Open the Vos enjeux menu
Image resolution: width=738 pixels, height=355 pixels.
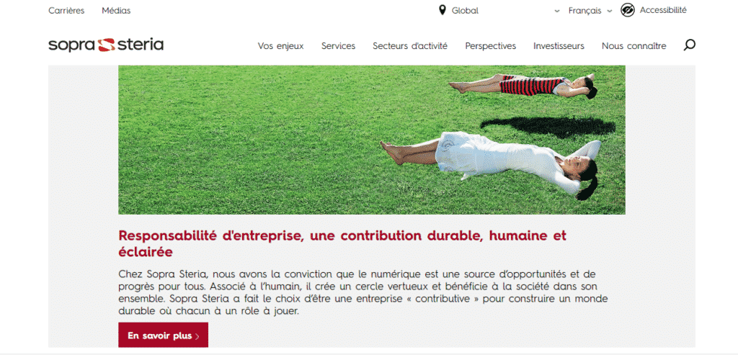(x=280, y=46)
